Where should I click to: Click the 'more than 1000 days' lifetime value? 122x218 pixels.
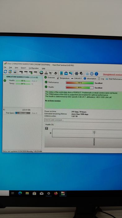(80, 114)
